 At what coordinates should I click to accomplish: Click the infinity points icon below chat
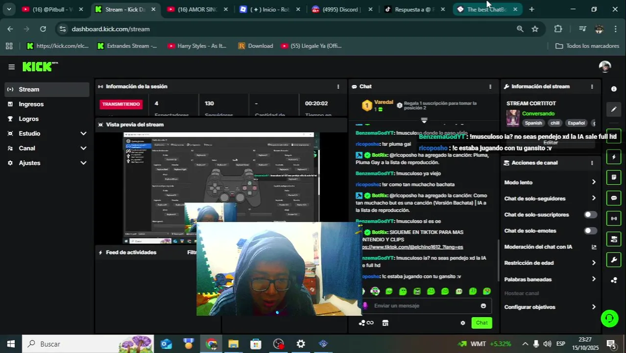(x=366, y=323)
